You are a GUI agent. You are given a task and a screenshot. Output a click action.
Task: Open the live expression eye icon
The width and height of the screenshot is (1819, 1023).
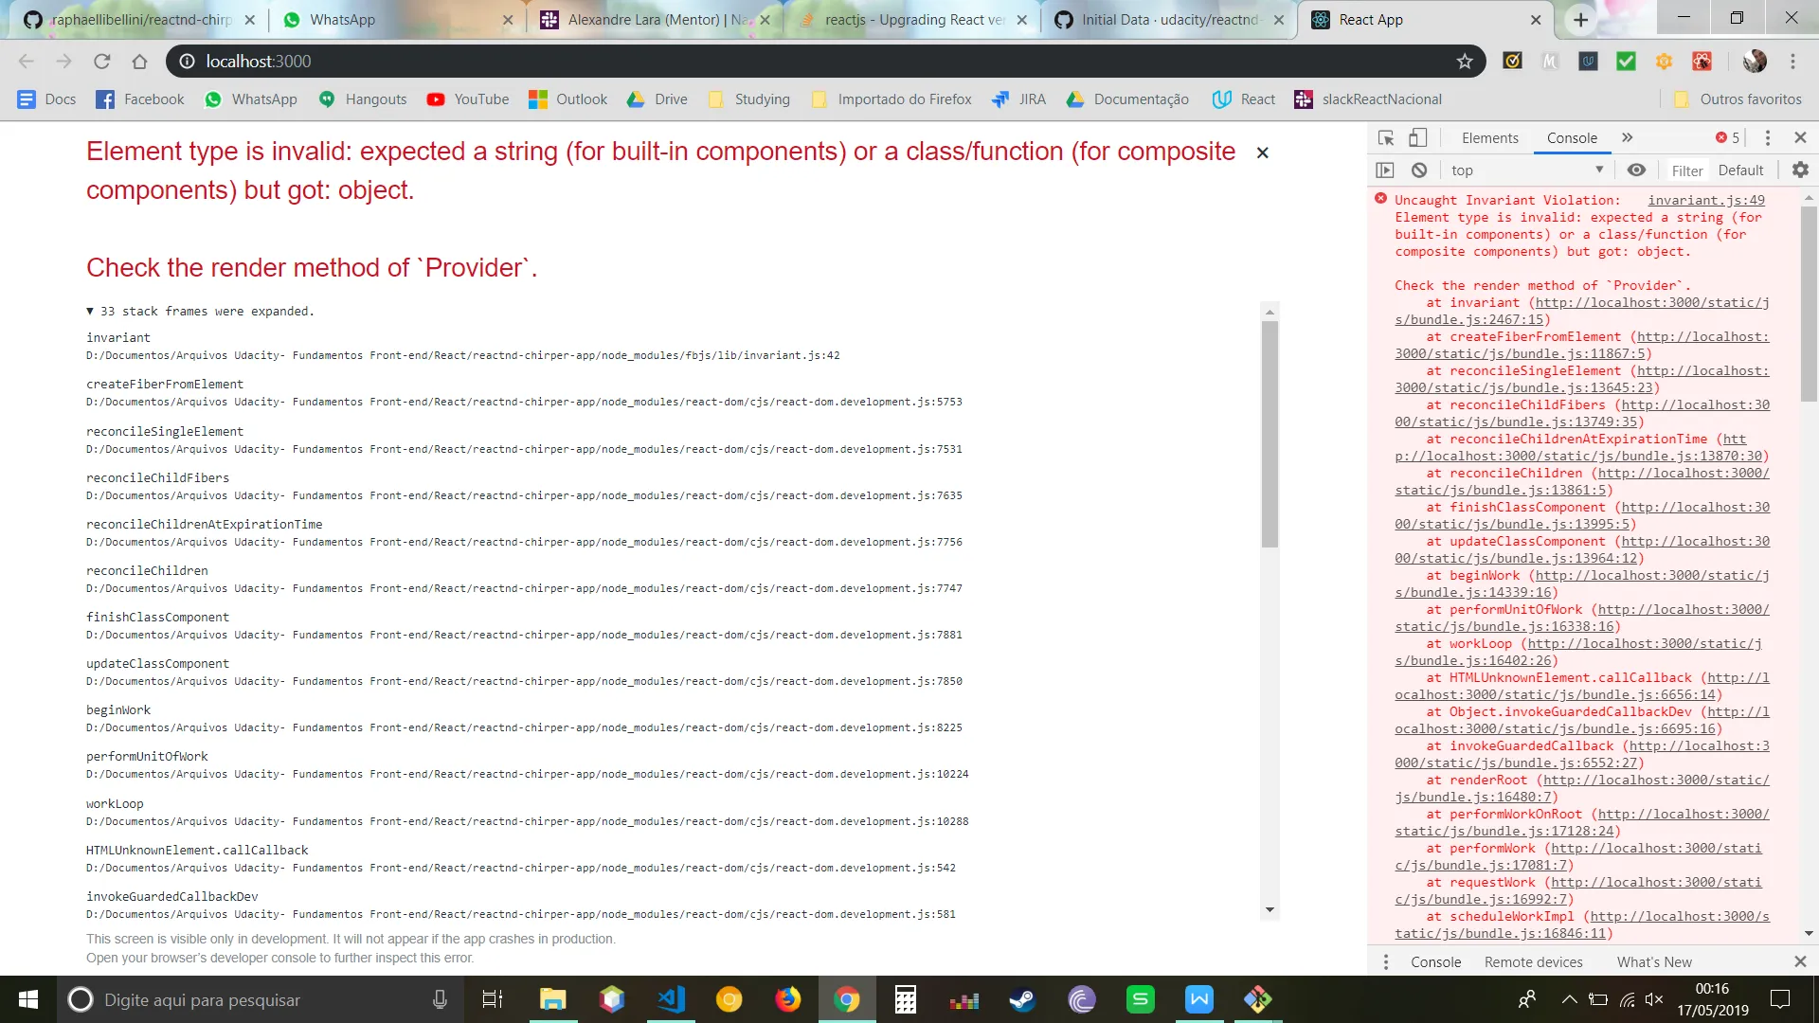pyautogui.click(x=1636, y=170)
